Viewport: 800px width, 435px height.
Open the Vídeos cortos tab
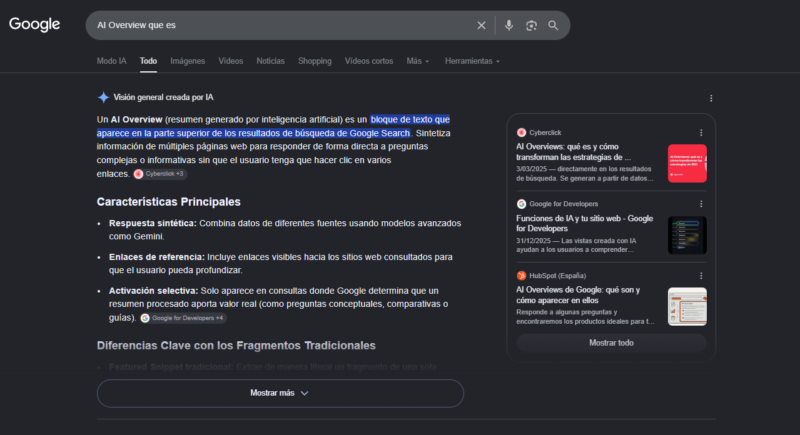(369, 61)
